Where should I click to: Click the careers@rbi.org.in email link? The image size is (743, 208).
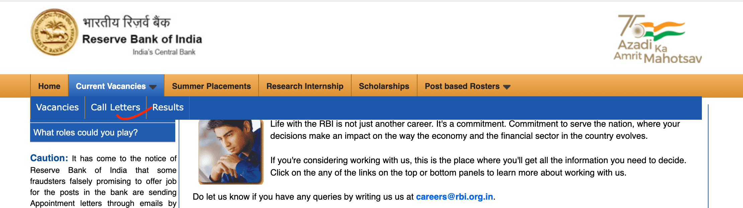coord(454,197)
